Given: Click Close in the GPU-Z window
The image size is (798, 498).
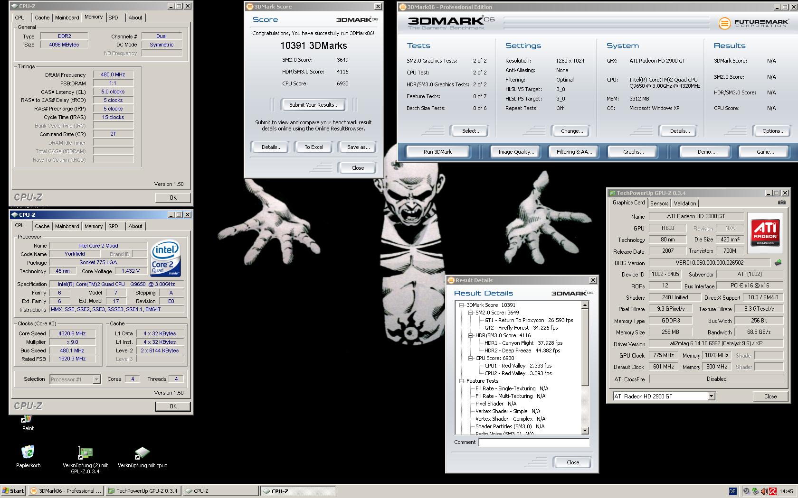Looking at the screenshot, I should click(x=770, y=397).
